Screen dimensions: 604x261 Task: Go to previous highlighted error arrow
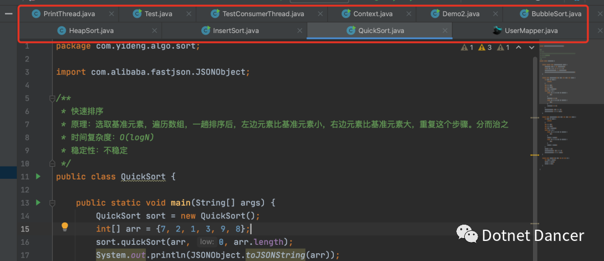pos(518,48)
